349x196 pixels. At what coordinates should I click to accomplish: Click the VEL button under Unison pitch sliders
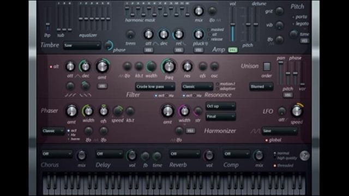point(288,95)
